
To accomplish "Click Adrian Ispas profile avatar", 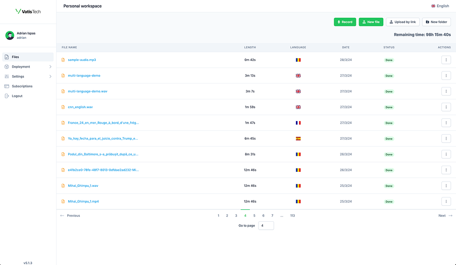I will coord(10,35).
